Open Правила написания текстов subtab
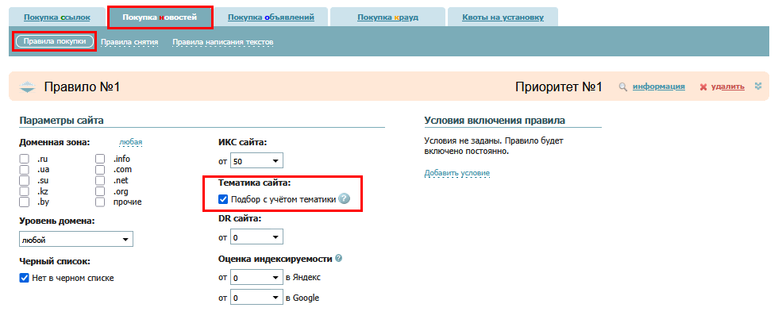 [223, 42]
